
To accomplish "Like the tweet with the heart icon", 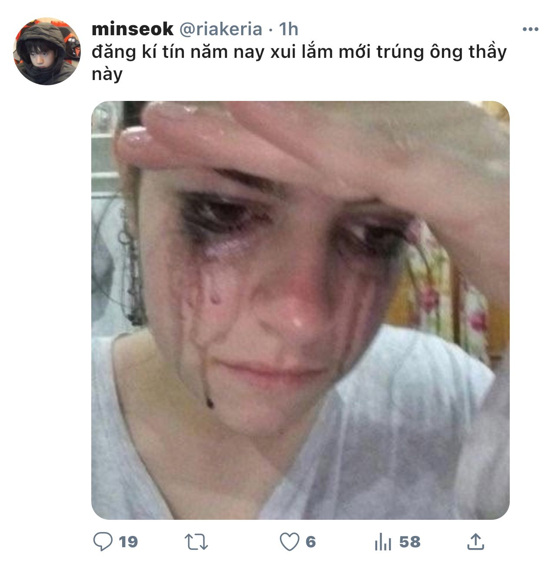I will click(x=289, y=542).
